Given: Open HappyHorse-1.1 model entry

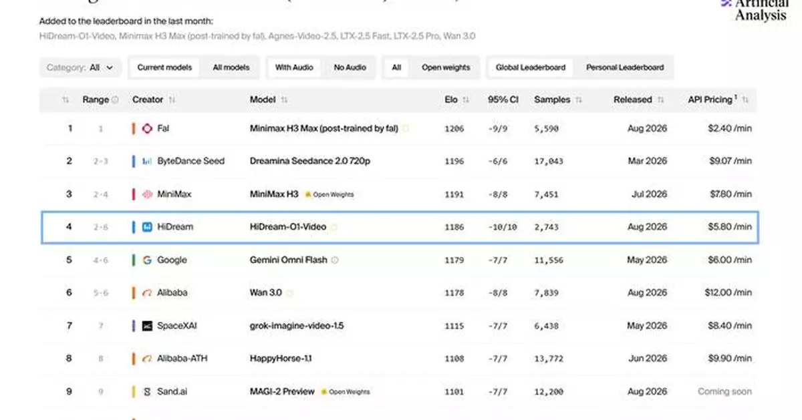Looking at the screenshot, I should click(x=280, y=359).
